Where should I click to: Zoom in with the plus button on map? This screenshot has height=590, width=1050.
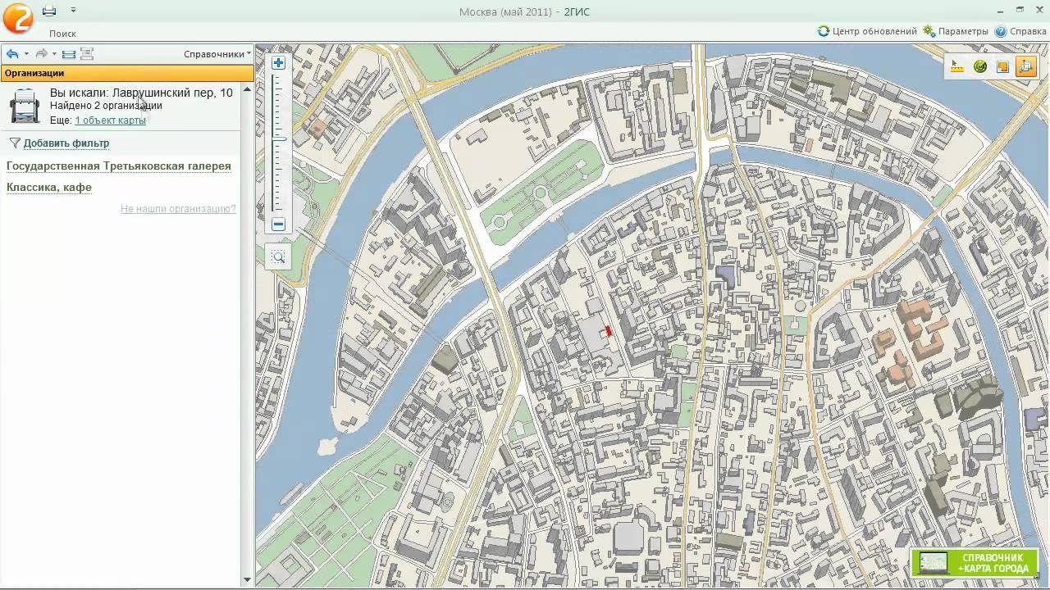pos(279,63)
